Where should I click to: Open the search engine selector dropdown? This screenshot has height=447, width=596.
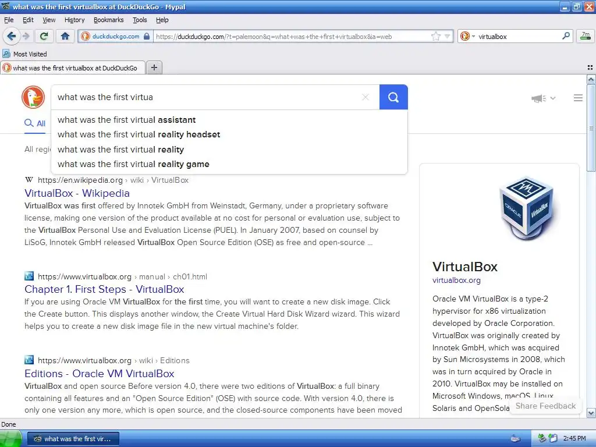467,37
